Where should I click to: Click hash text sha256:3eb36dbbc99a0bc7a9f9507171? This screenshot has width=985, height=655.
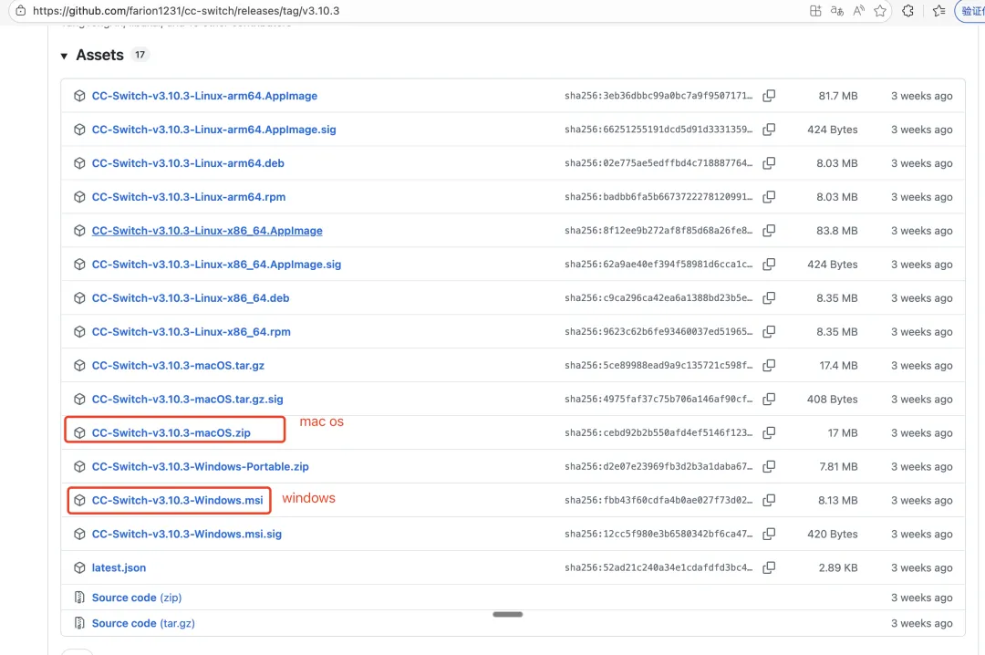pos(658,96)
